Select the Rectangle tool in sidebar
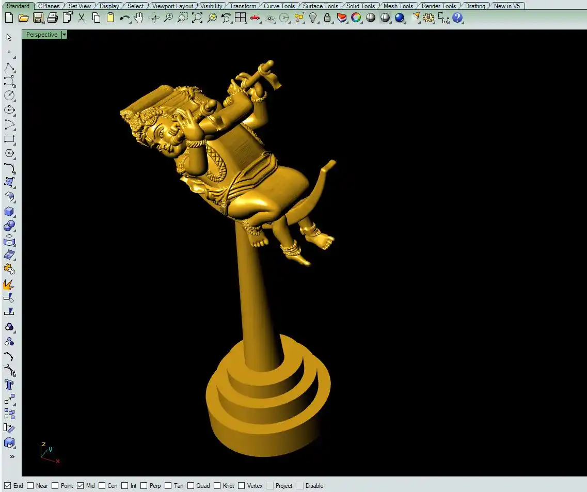Screen dimensions: 587x492 tap(9, 139)
